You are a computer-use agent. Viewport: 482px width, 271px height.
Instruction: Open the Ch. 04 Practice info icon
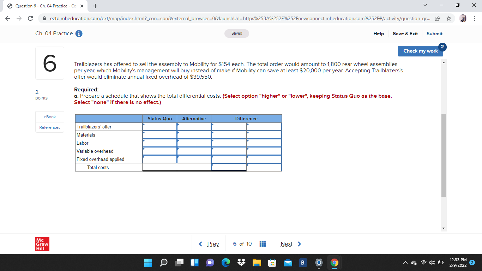point(78,34)
